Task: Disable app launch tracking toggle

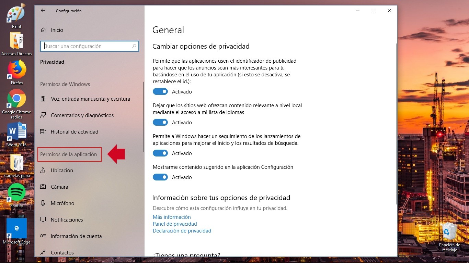Action: (x=160, y=153)
